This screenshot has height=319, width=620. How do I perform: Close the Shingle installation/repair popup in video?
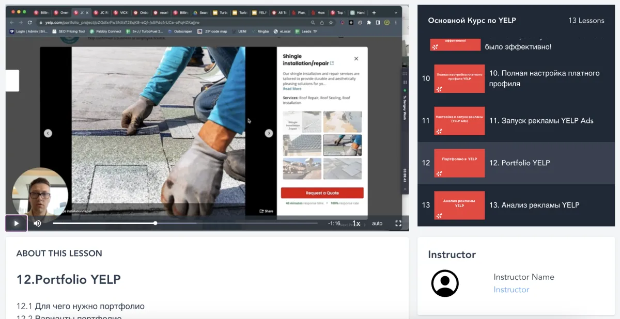click(356, 59)
